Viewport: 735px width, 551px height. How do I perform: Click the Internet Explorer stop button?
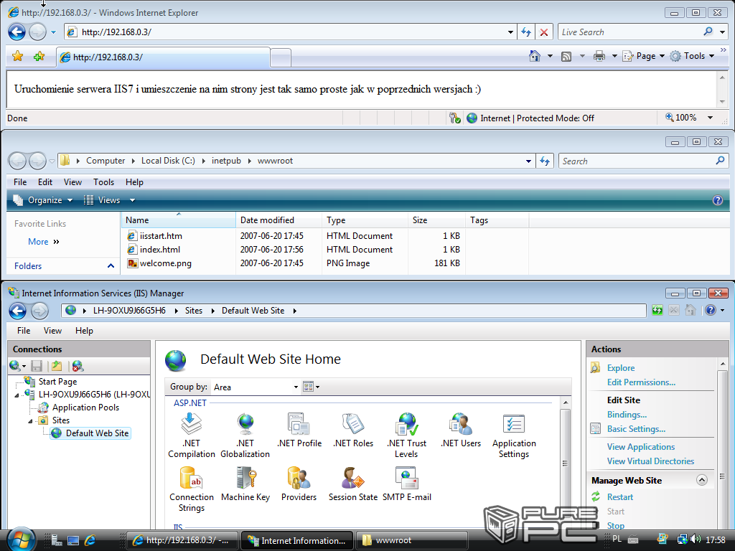pos(544,32)
